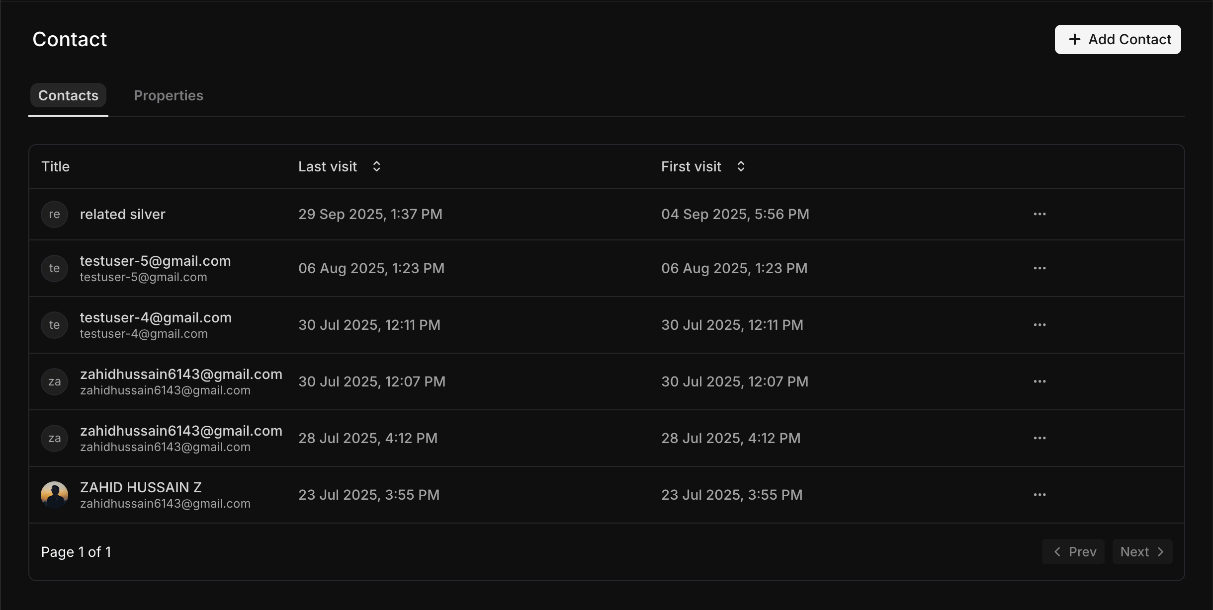Image resolution: width=1213 pixels, height=610 pixels.
Task: Open three-dot menu for 30 Jul 12:07 PM contact
Action: 1040,381
